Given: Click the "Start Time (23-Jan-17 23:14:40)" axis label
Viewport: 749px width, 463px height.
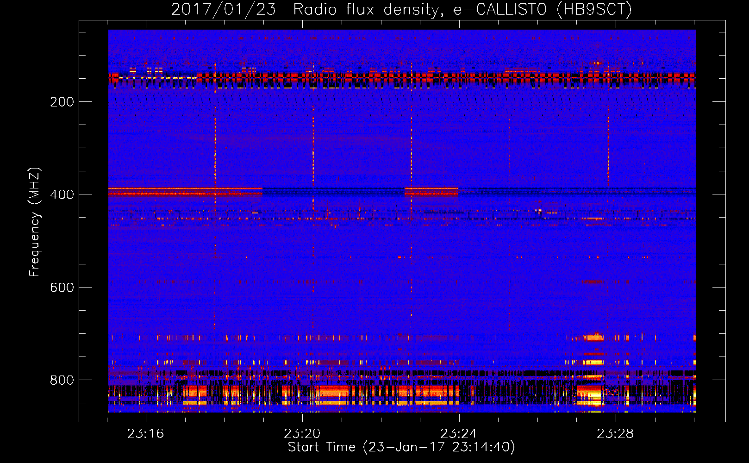Looking at the screenshot, I should coord(401,447).
